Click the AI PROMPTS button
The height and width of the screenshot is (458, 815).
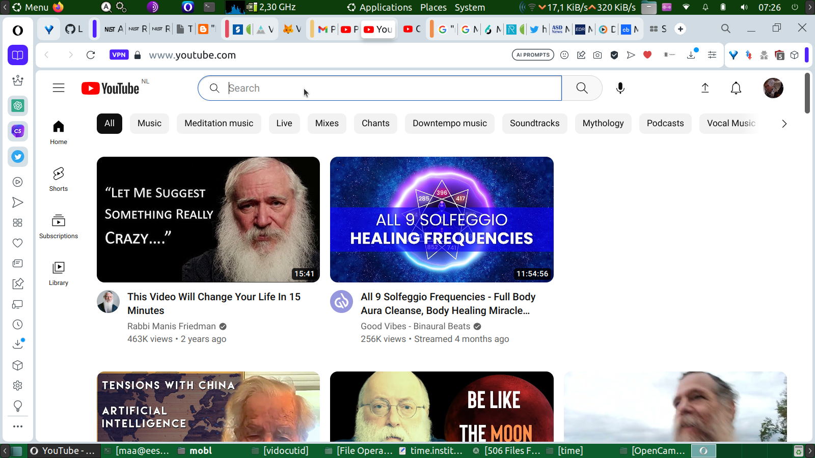[x=533, y=55]
